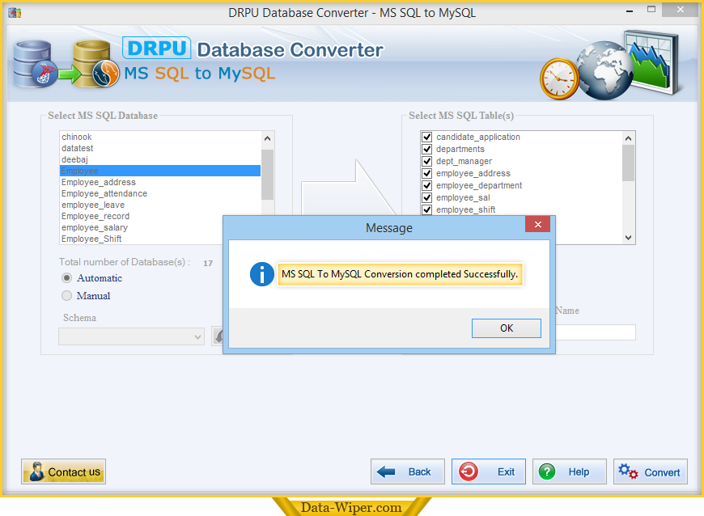Viewport: 704px width, 516px height.
Task: Click the Contact us button
Action: pos(64,472)
